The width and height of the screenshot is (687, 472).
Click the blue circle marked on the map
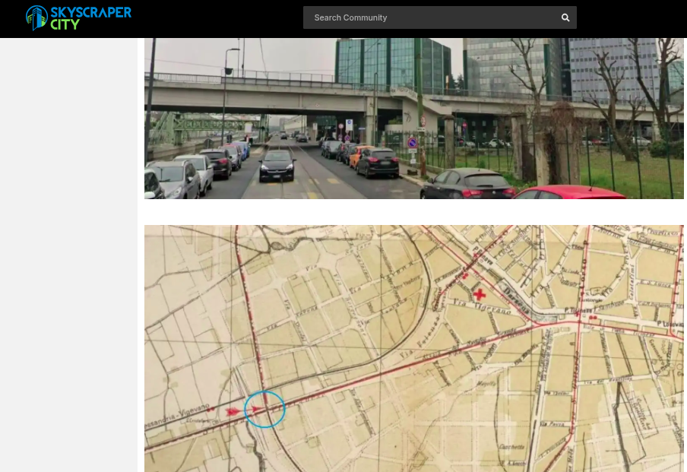(264, 409)
